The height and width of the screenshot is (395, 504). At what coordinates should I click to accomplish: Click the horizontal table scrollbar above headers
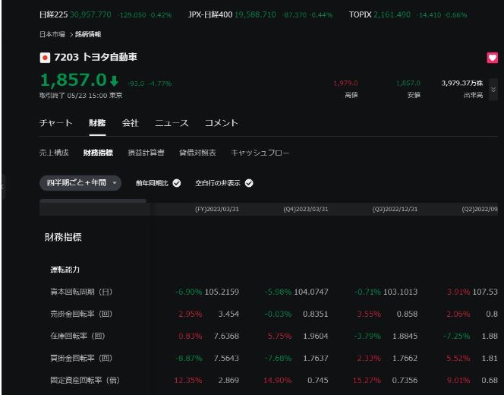tap(93, 201)
